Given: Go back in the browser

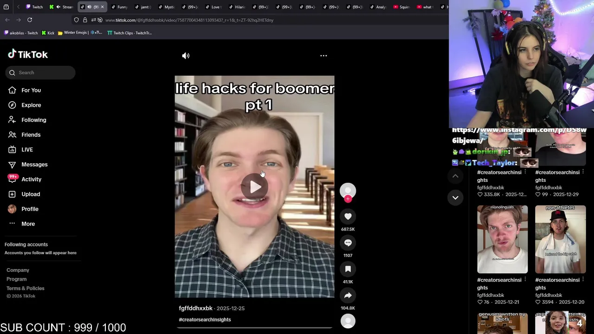Looking at the screenshot, I should (x=7, y=20).
